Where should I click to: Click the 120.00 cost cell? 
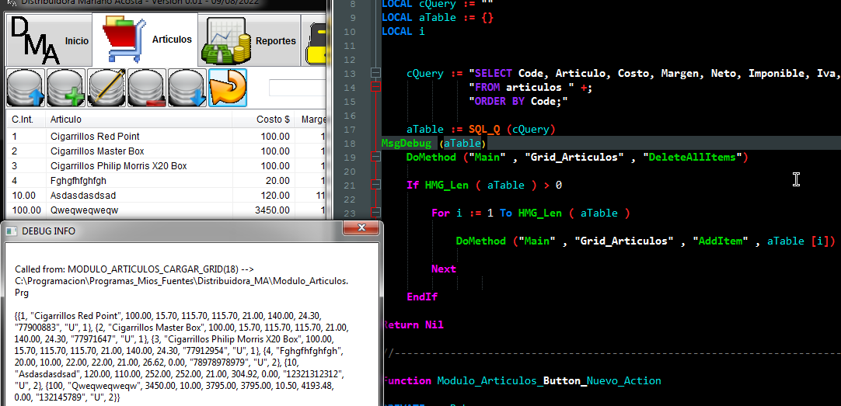(x=275, y=196)
